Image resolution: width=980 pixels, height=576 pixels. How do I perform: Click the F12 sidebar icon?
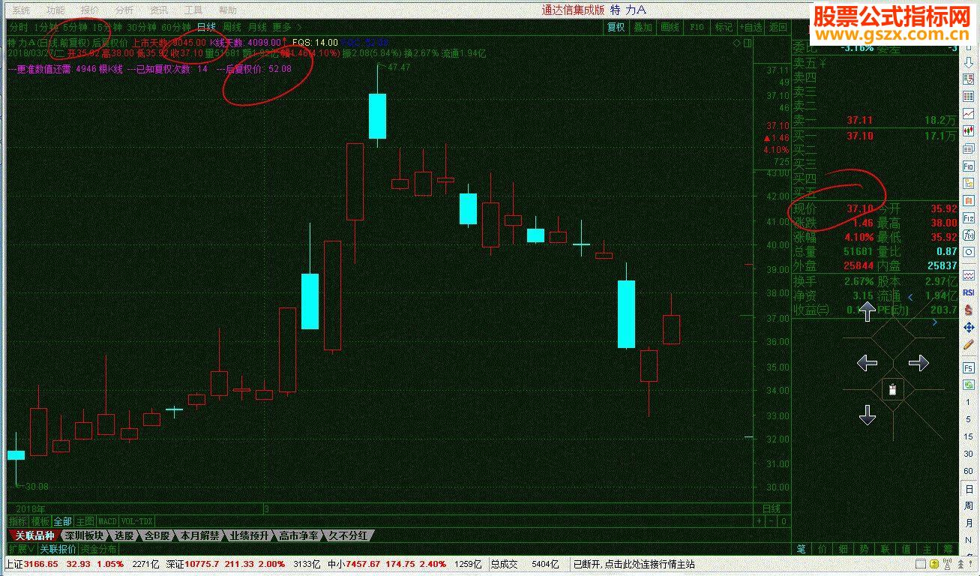pos(969,217)
